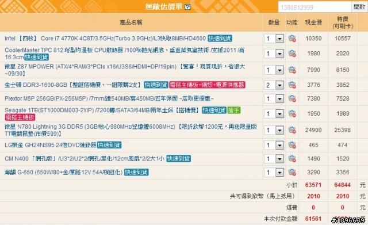The image size is (368, 225).
Task: Select card price 3356 for G-650
Action: (343, 172)
